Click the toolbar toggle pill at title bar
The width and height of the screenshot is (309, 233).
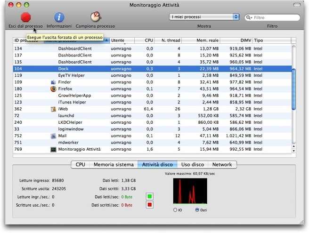(x=297, y=5)
